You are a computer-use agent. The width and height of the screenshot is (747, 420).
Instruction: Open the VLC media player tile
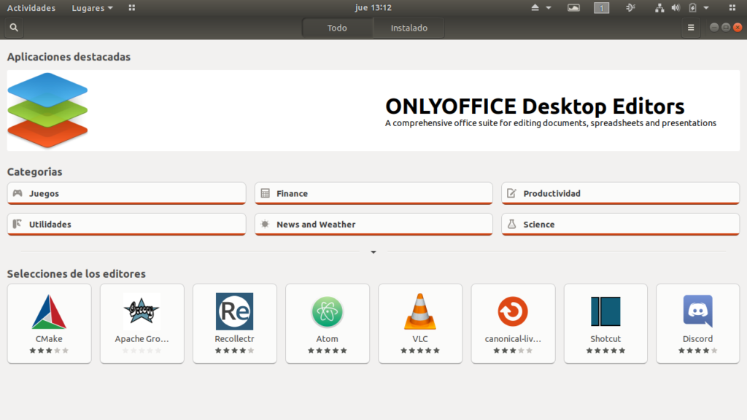click(420, 324)
